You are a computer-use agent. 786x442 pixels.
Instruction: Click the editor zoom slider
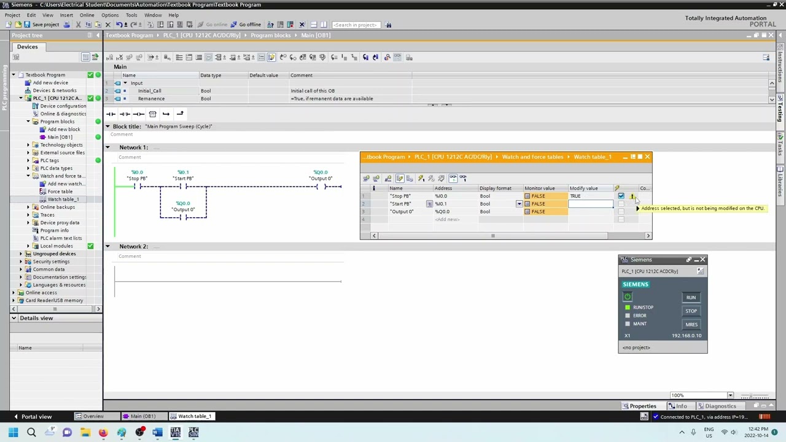pos(753,395)
